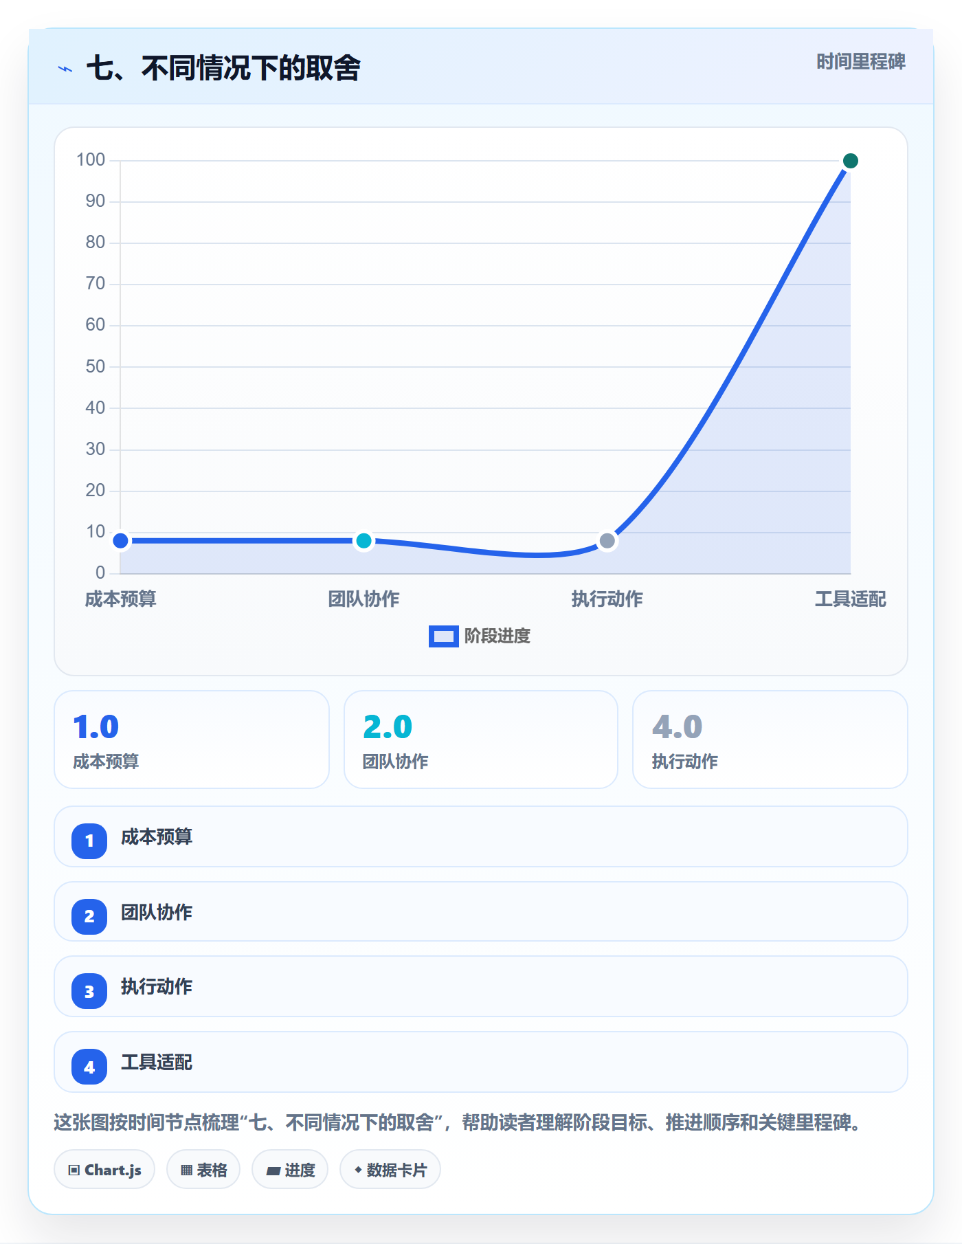Click the 4.0 执行动作 data card
The image size is (962, 1244).
click(770, 740)
